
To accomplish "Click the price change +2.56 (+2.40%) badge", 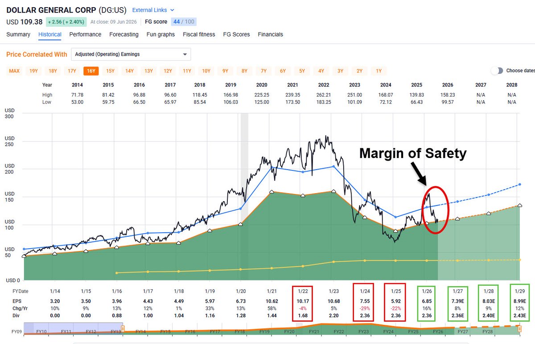I will click(x=65, y=22).
